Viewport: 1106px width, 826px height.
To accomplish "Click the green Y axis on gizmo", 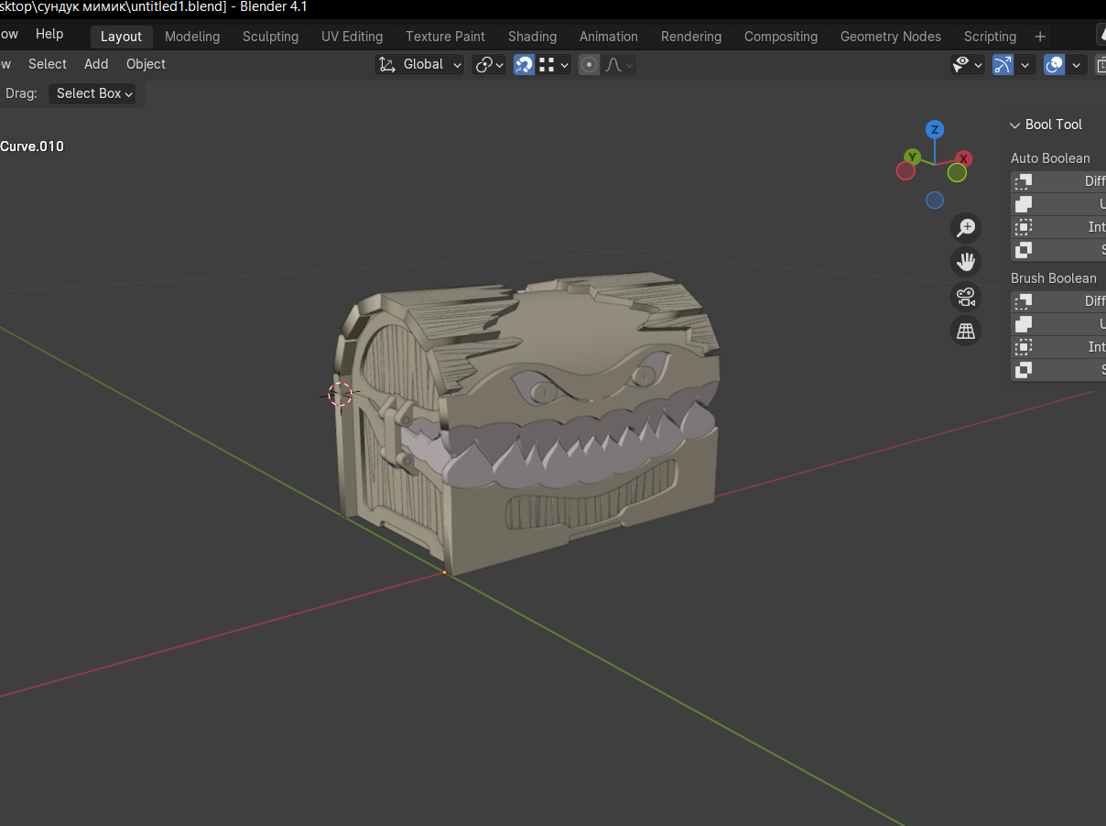I will pyautogui.click(x=912, y=158).
